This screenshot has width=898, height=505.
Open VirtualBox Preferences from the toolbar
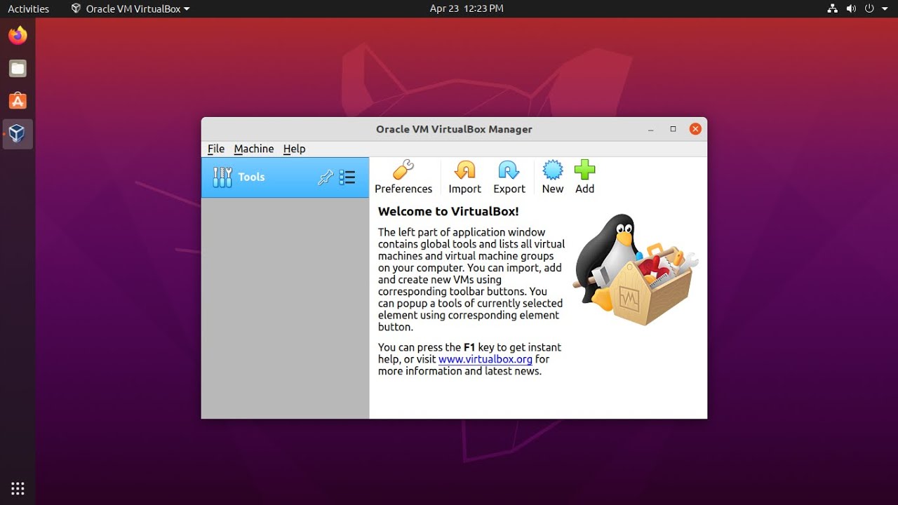click(x=403, y=177)
